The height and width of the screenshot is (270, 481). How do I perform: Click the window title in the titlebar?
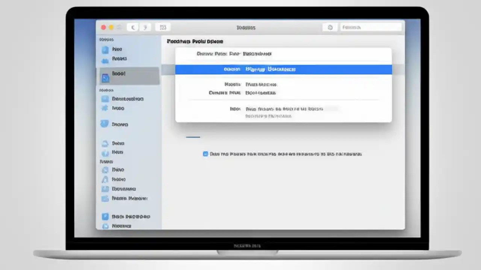246,27
